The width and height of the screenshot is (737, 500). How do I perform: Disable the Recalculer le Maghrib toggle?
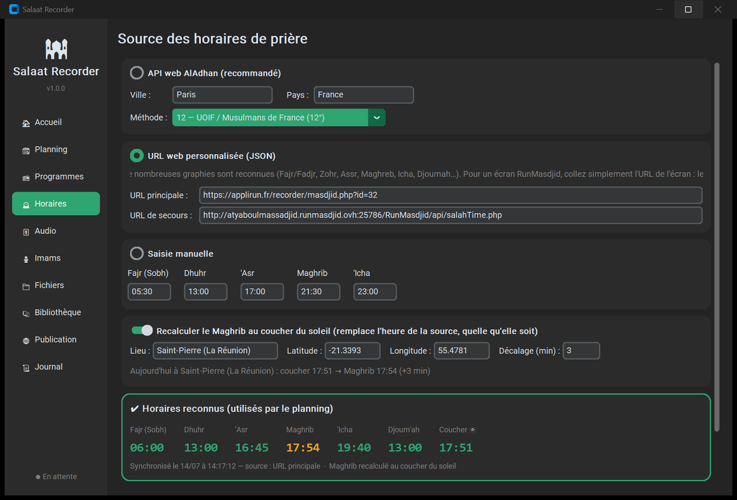pos(142,330)
